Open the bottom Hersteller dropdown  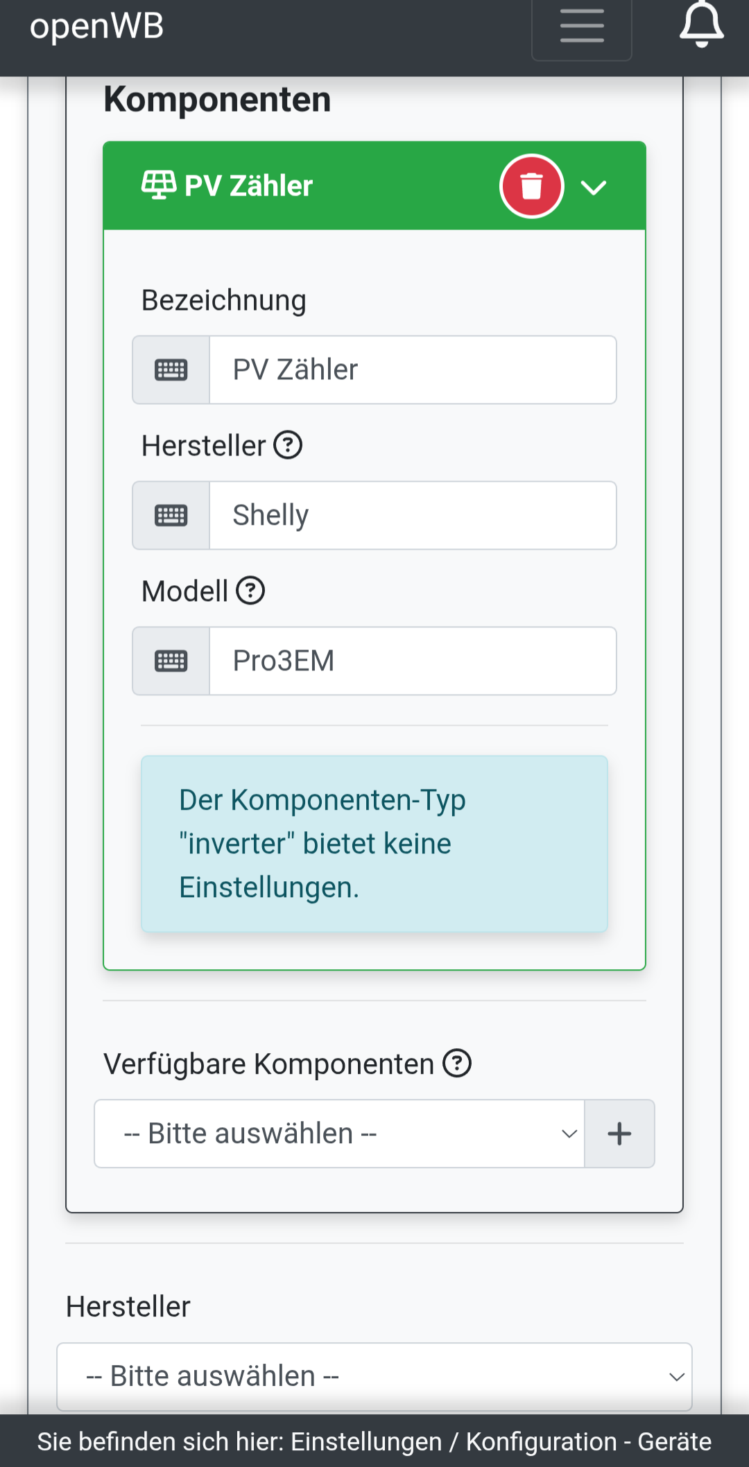(x=374, y=1377)
